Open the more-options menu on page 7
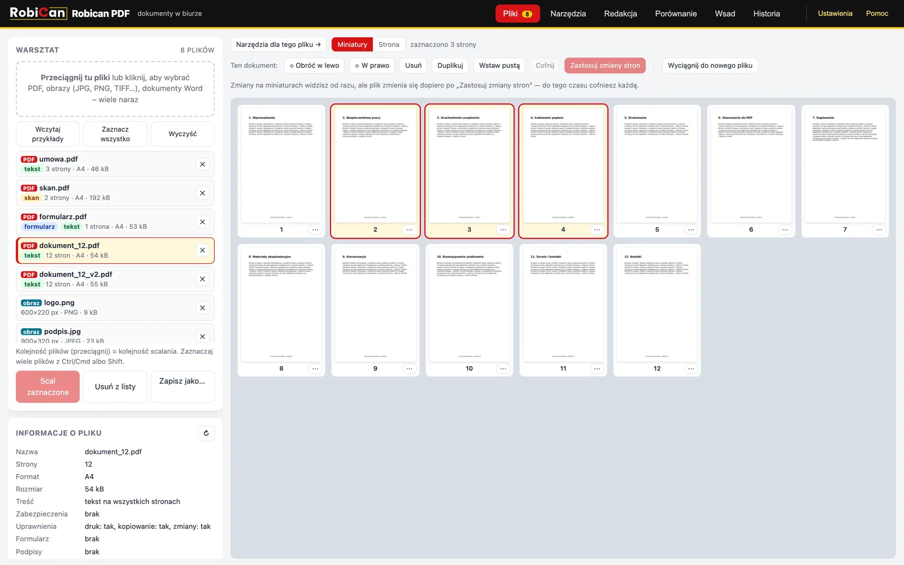The image size is (904, 565). pyautogui.click(x=879, y=229)
